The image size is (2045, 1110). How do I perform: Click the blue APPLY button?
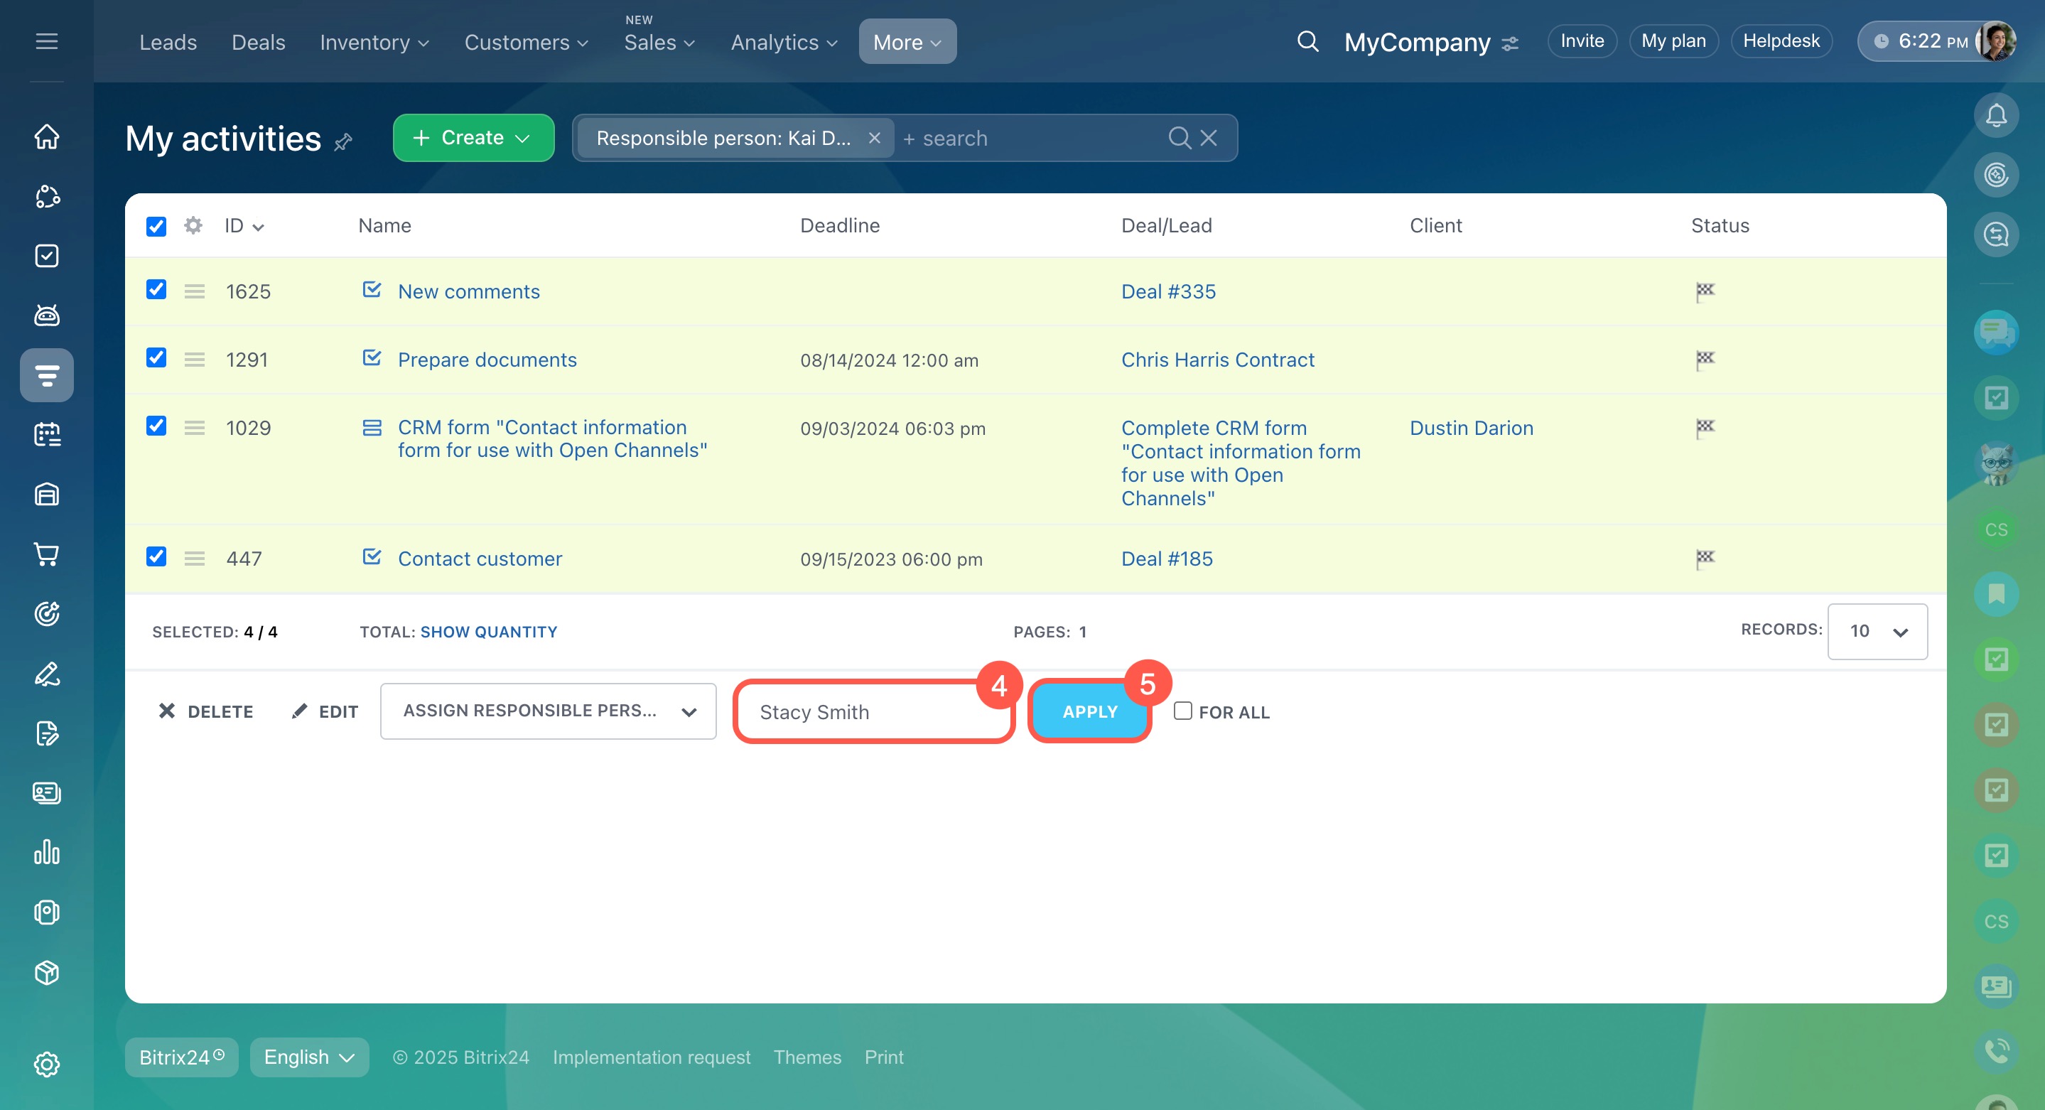click(1089, 711)
